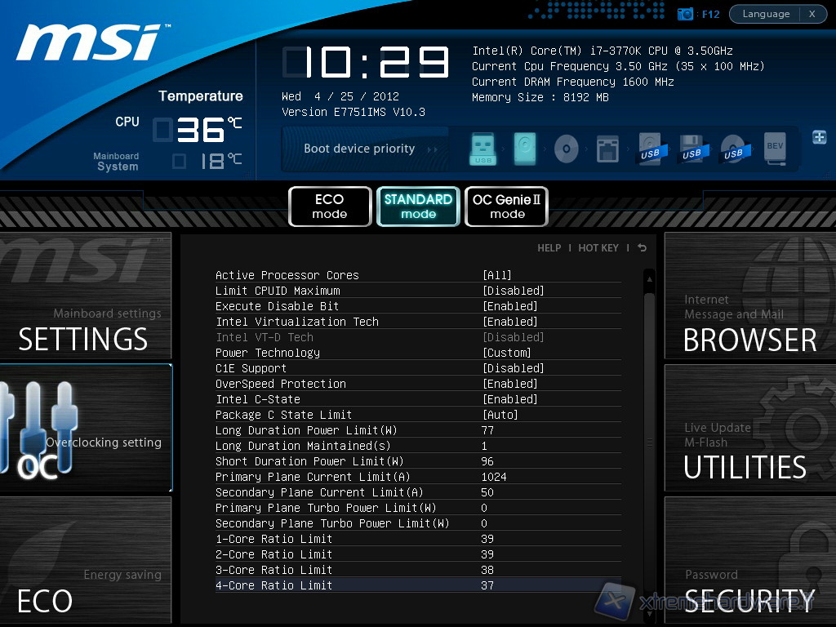Switch to OC Genie II mode
The image size is (836, 627).
point(506,207)
